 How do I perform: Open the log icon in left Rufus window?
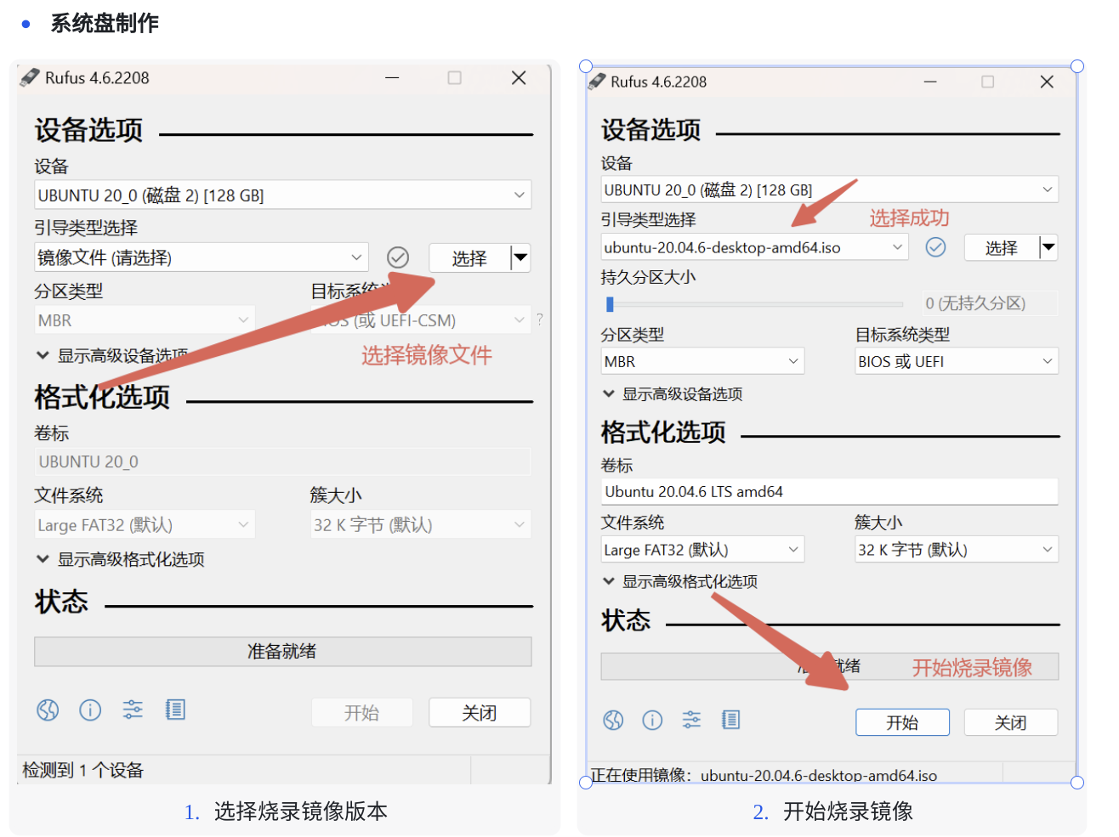pos(175,710)
